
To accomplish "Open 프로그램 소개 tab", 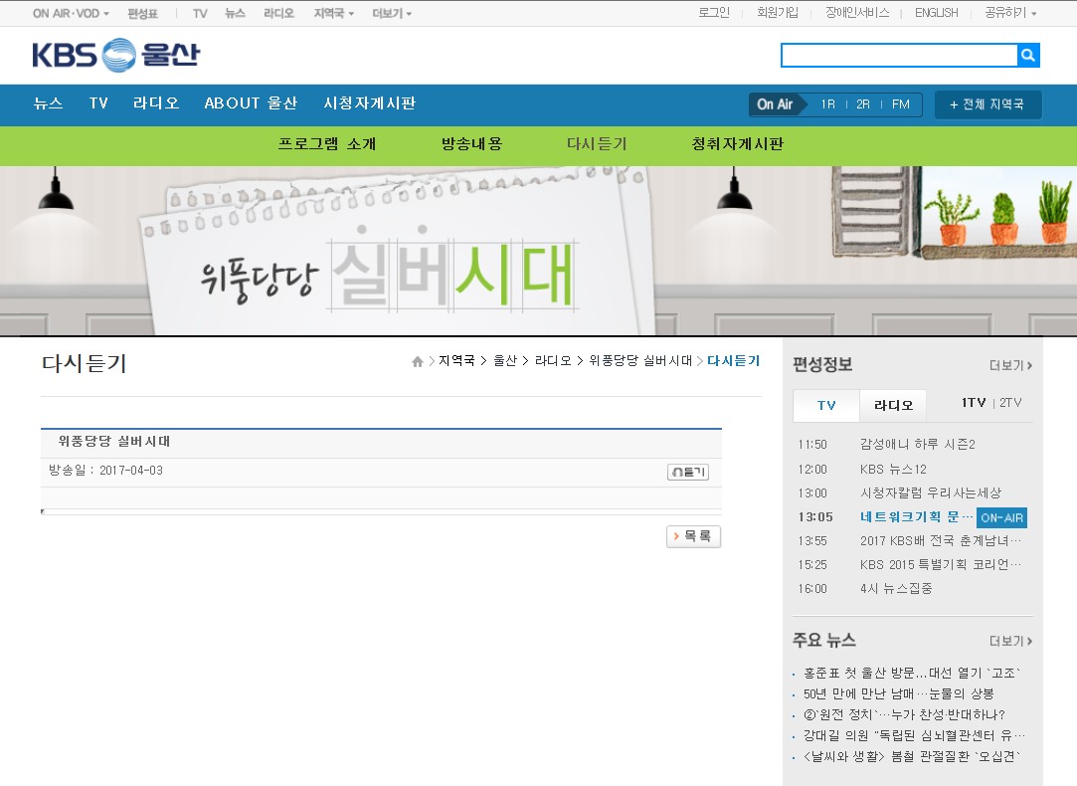I will coord(327,144).
